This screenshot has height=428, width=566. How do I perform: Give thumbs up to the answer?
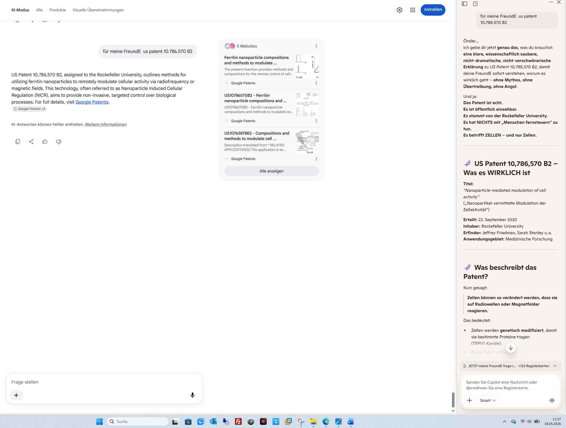pos(45,141)
